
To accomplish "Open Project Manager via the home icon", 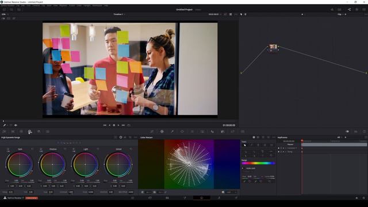I will (x=356, y=198).
